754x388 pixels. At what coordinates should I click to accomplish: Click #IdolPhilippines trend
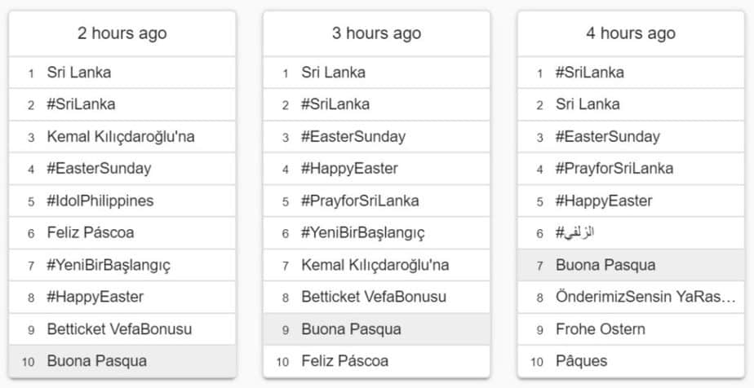(x=122, y=201)
